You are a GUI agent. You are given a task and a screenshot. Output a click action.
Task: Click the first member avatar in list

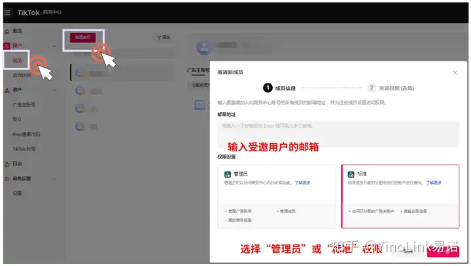pyautogui.click(x=80, y=73)
